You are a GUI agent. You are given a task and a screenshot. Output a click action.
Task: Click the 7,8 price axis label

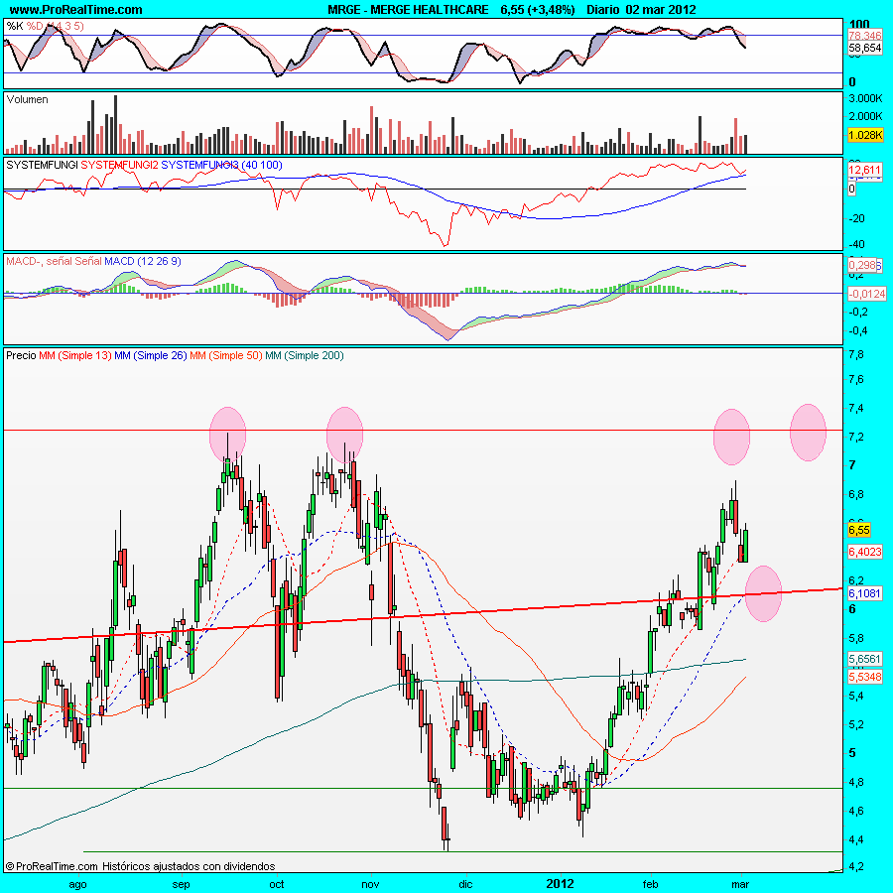pyautogui.click(x=856, y=355)
